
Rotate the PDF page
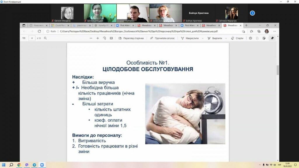coord(104,38)
